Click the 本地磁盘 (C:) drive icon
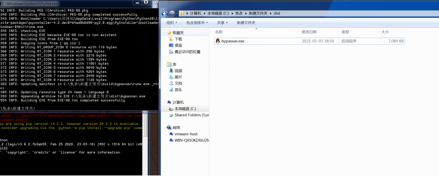 click(171, 109)
